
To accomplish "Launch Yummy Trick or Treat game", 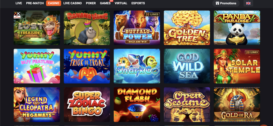I will pyautogui.click(x=87, y=66).
